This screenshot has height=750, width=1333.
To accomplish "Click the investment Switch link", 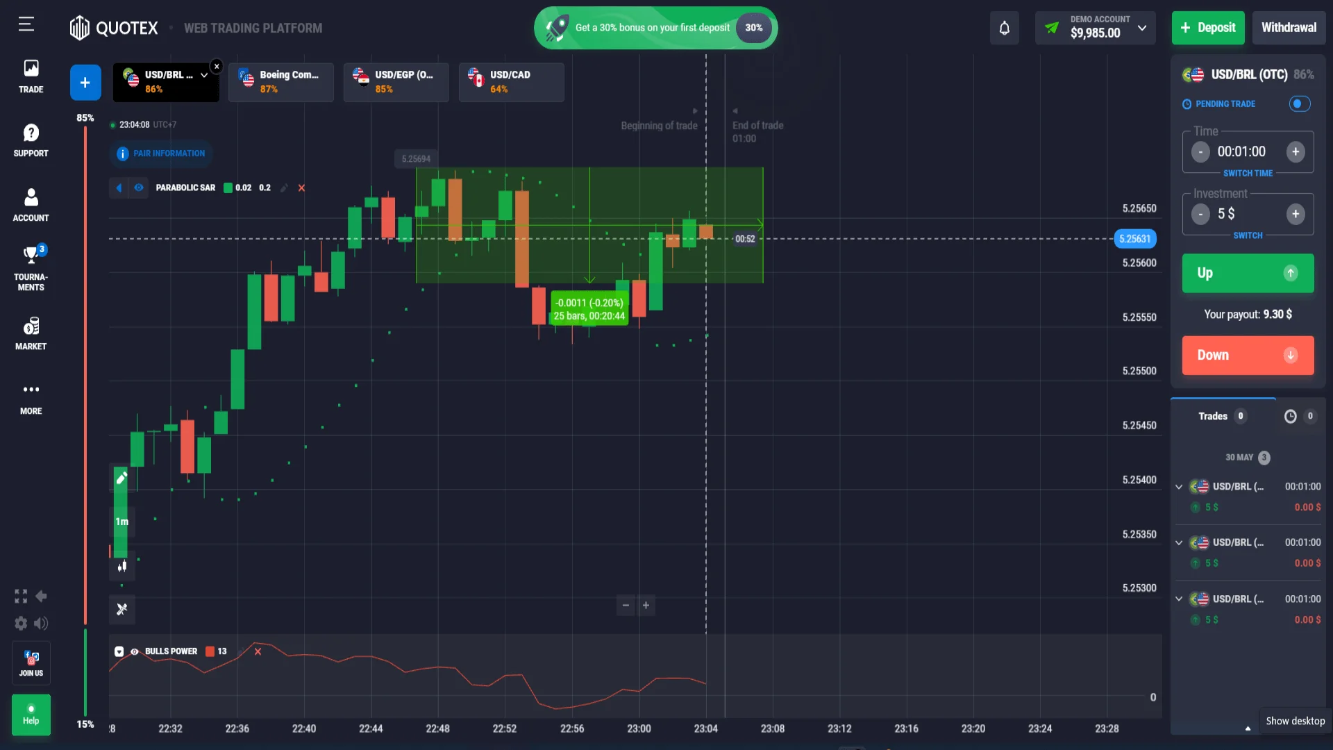I will click(1248, 235).
